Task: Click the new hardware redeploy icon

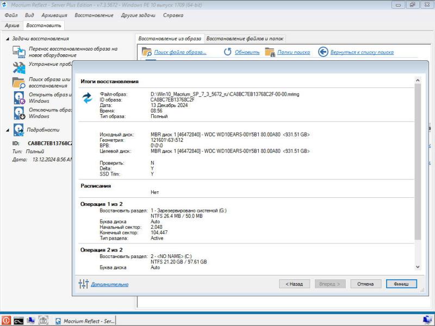Action: click(x=19, y=52)
